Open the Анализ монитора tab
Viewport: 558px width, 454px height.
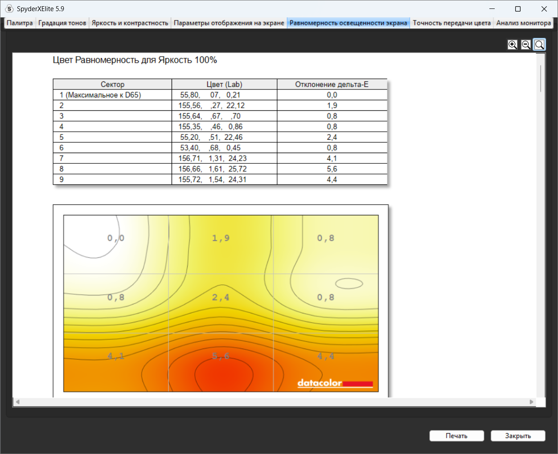tap(523, 23)
